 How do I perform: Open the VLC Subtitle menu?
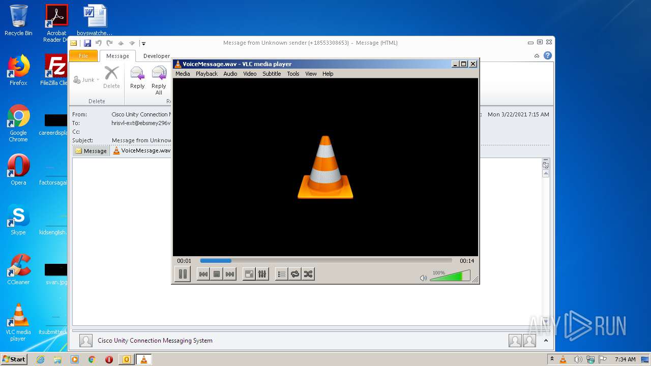(272, 74)
